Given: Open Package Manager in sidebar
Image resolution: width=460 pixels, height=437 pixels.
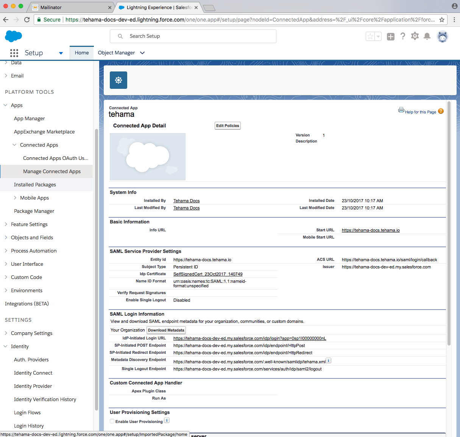Looking at the screenshot, I should pos(34,211).
